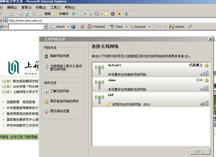Refresh the page using the green arrows icon
The height and width of the screenshot is (157, 216).
click(27, 14)
